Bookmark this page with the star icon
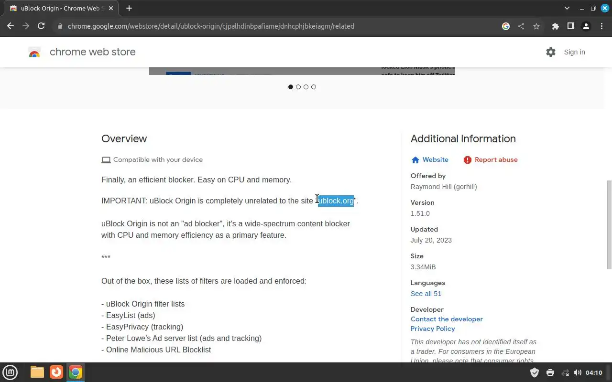 pyautogui.click(x=536, y=26)
